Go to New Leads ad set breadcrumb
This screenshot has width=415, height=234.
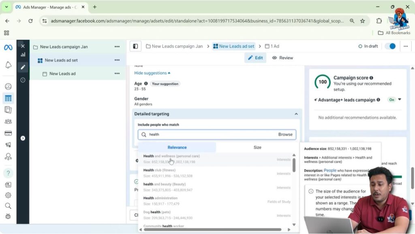click(x=234, y=46)
